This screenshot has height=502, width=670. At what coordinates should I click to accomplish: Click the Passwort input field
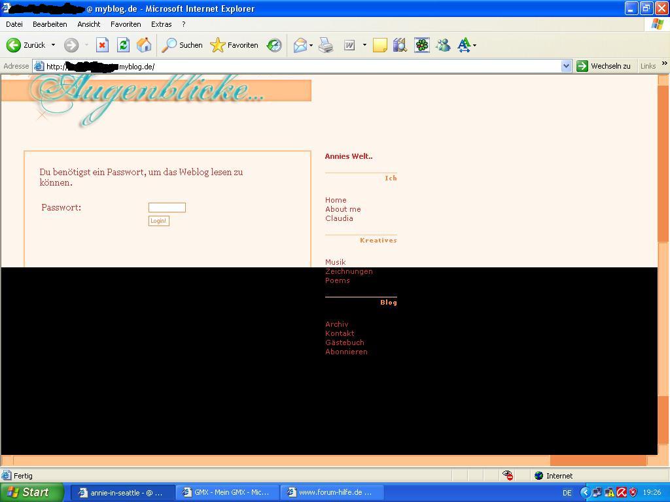coord(167,207)
